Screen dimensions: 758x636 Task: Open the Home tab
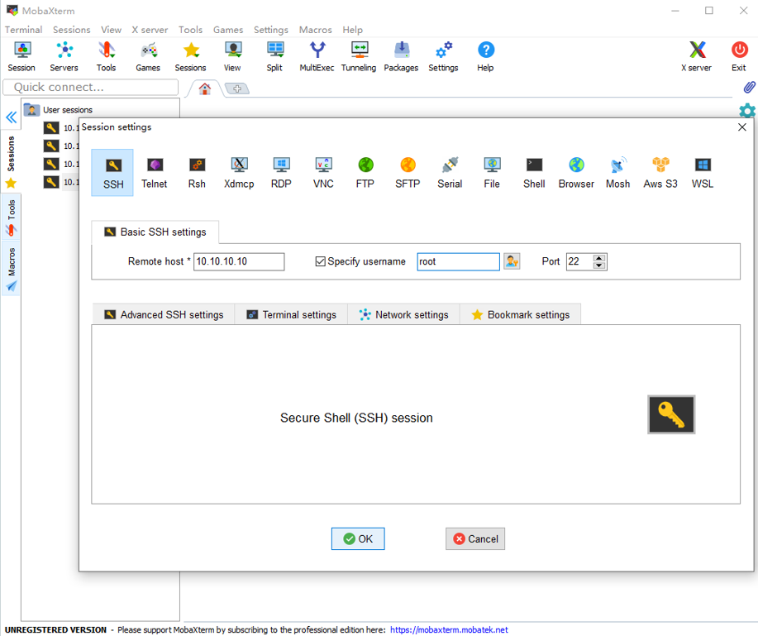pyautogui.click(x=205, y=89)
